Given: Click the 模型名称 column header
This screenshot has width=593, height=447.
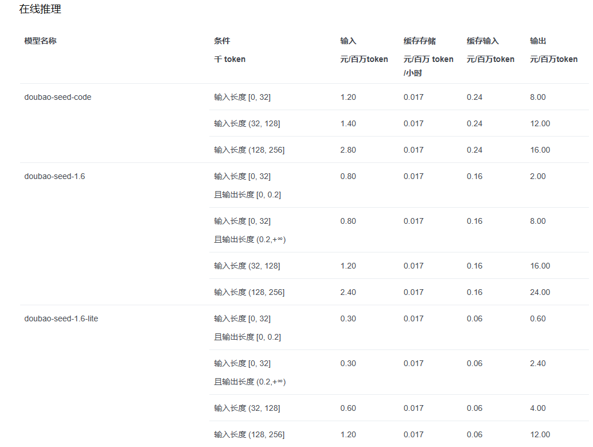Looking at the screenshot, I should (41, 41).
